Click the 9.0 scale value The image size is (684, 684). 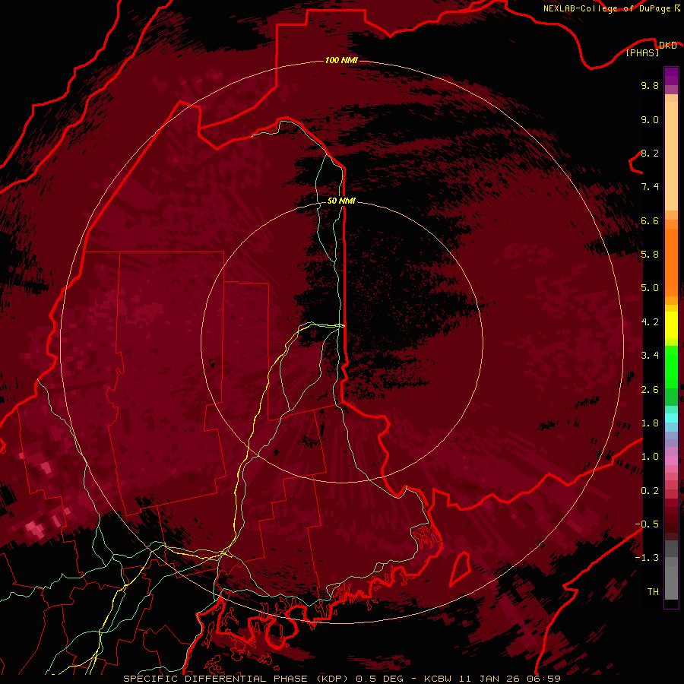650,119
